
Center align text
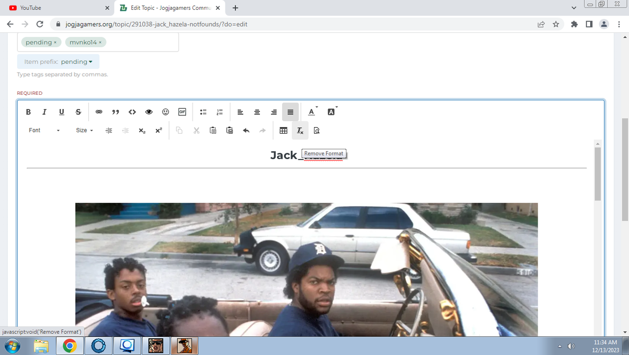coord(257,112)
